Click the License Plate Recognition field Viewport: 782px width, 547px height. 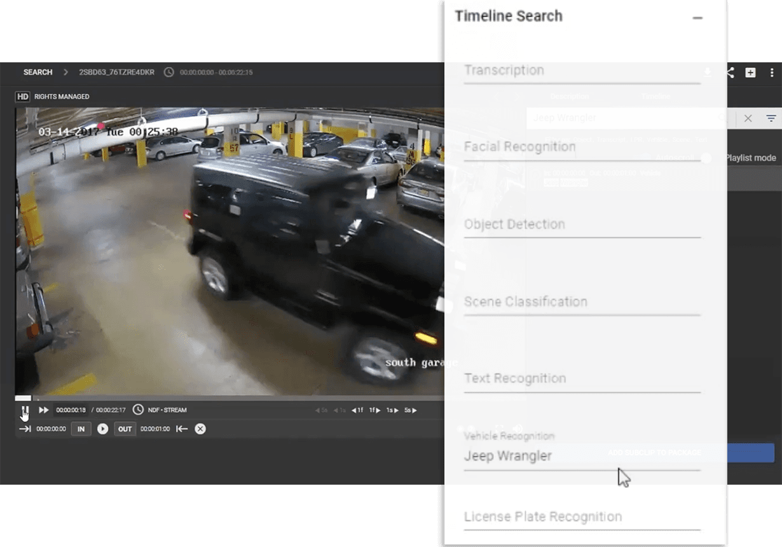[582, 516]
